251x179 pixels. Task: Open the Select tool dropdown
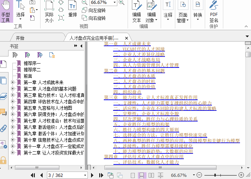pyautogui.click(x=20, y=19)
